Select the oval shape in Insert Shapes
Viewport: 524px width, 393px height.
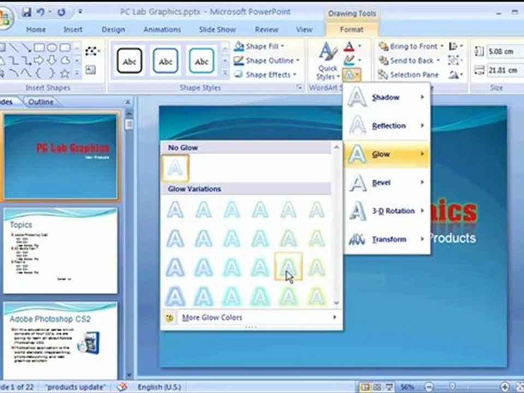[x=52, y=48]
